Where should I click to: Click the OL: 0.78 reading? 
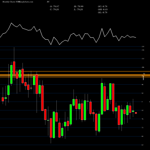point(103,13)
